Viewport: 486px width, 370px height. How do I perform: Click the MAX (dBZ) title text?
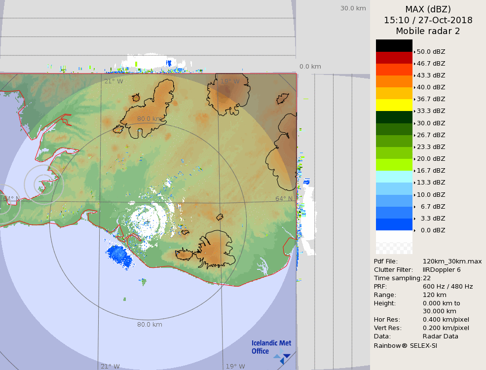pos(428,9)
